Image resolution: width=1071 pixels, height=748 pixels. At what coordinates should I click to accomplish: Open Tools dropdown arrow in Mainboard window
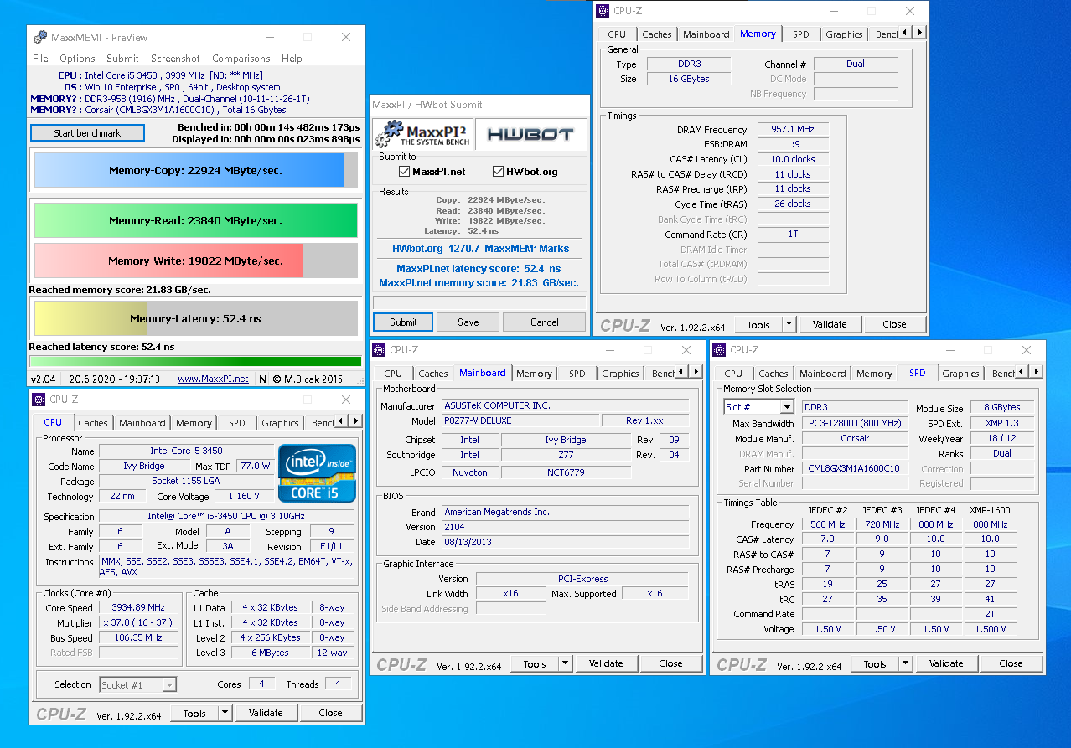(x=565, y=663)
